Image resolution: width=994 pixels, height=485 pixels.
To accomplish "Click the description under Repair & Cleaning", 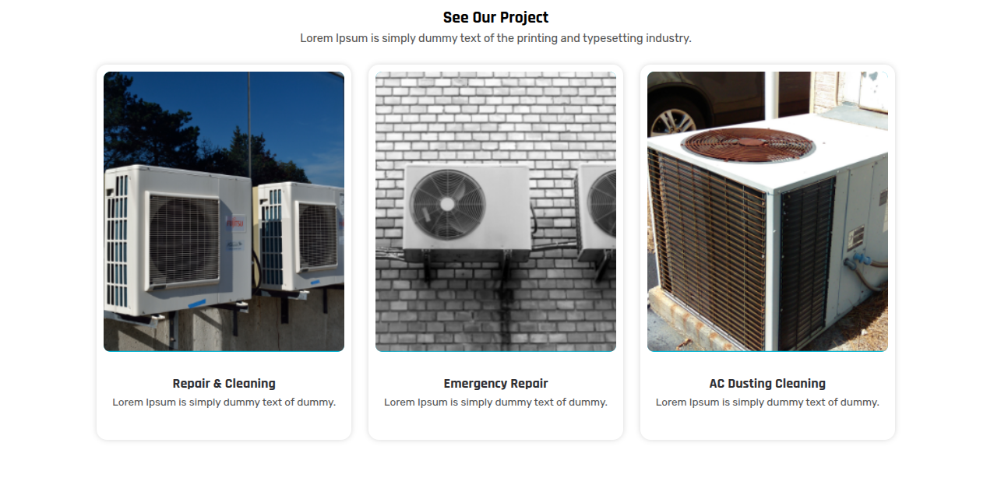I will 224,402.
